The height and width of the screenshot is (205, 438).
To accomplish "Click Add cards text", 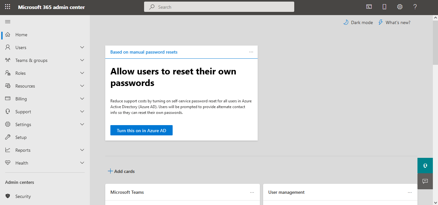I will coord(125,171).
